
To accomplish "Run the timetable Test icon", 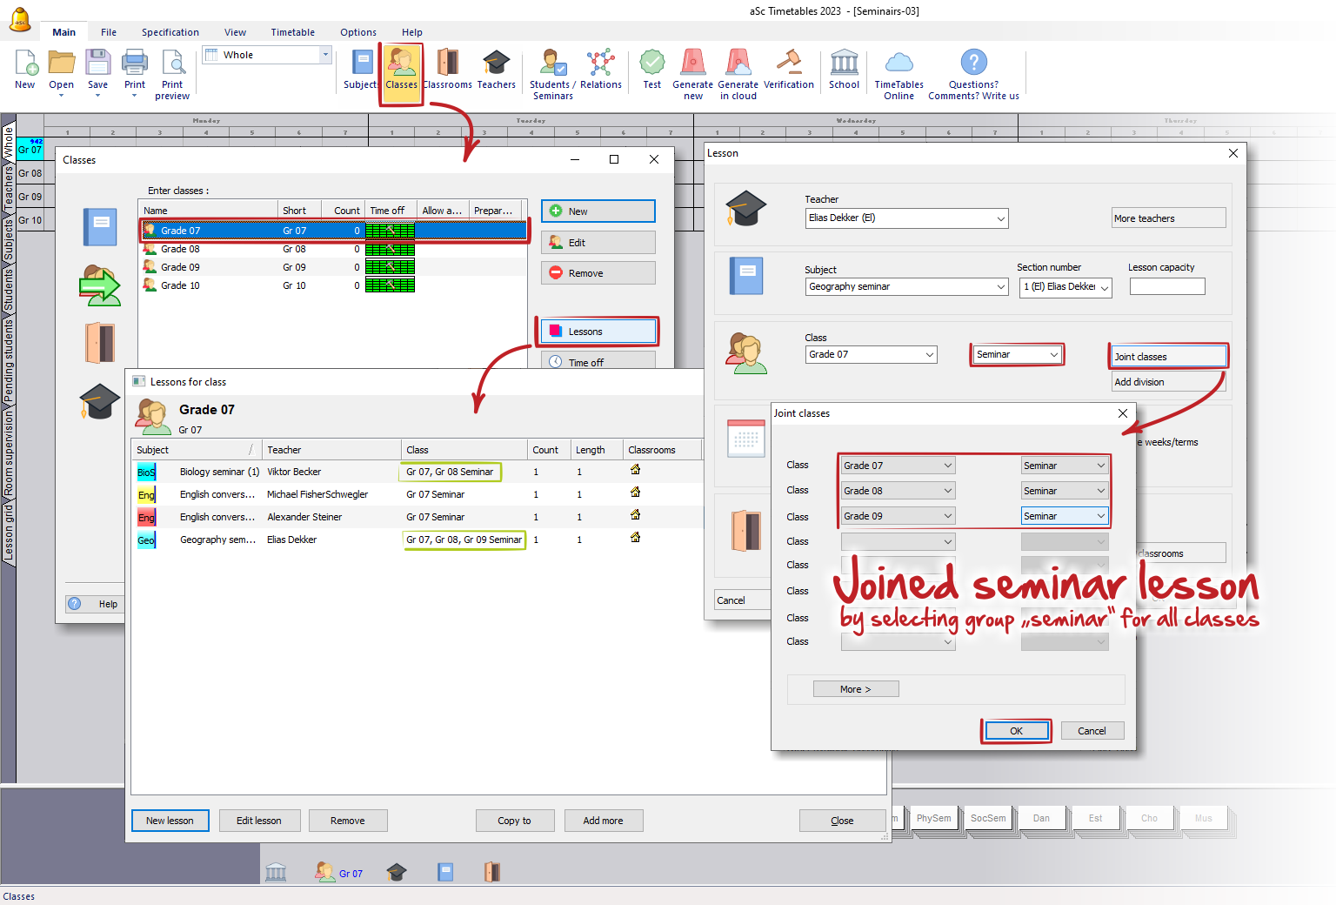I will point(652,70).
